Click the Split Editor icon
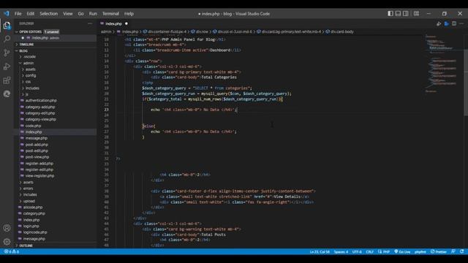468x263 pixels. [454, 23]
